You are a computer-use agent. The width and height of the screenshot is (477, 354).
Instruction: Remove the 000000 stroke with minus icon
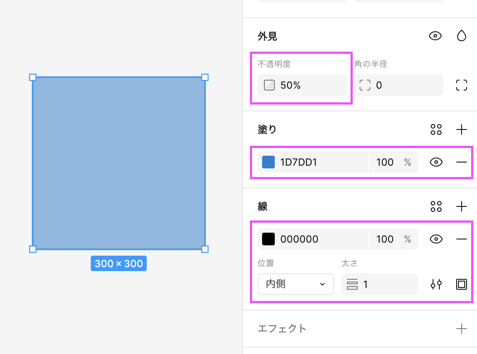[x=461, y=239]
